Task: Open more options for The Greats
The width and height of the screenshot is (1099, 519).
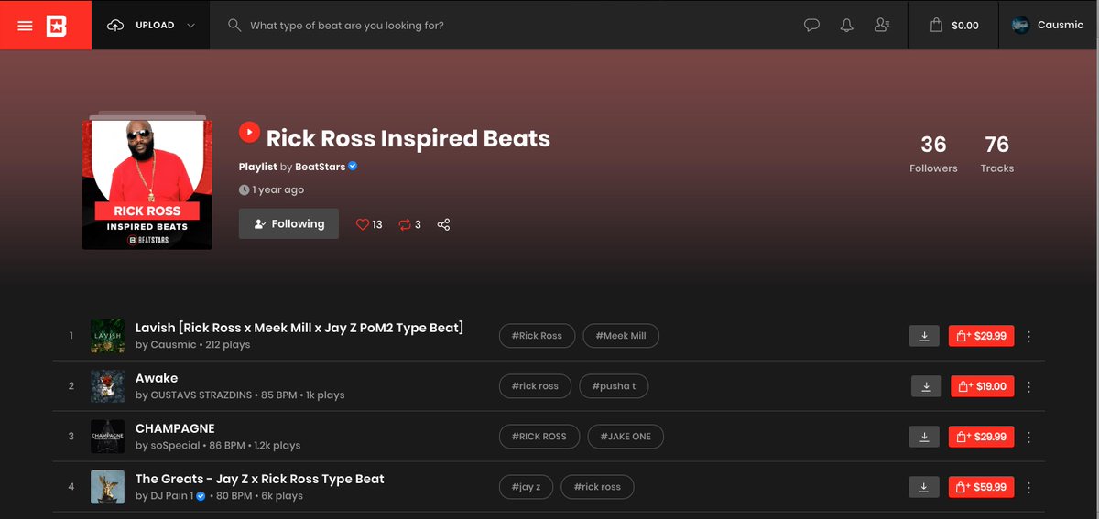Action: click(1029, 487)
